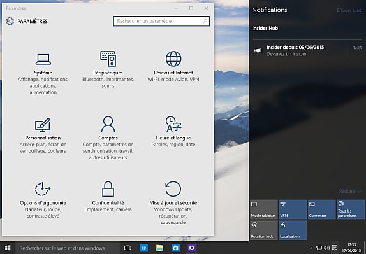Toggle Localisation quick action tile
Screen dimensions: 366x254
point(293,230)
